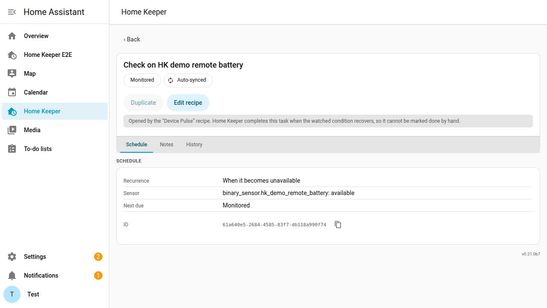Open Settings from the sidebar
The height and width of the screenshot is (308, 547).
point(55,257)
